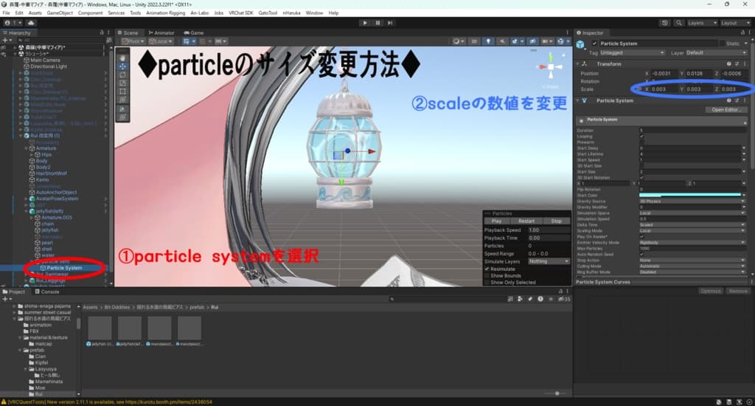Click the Scale X input field
This screenshot has height=406, width=755.
[664, 89]
